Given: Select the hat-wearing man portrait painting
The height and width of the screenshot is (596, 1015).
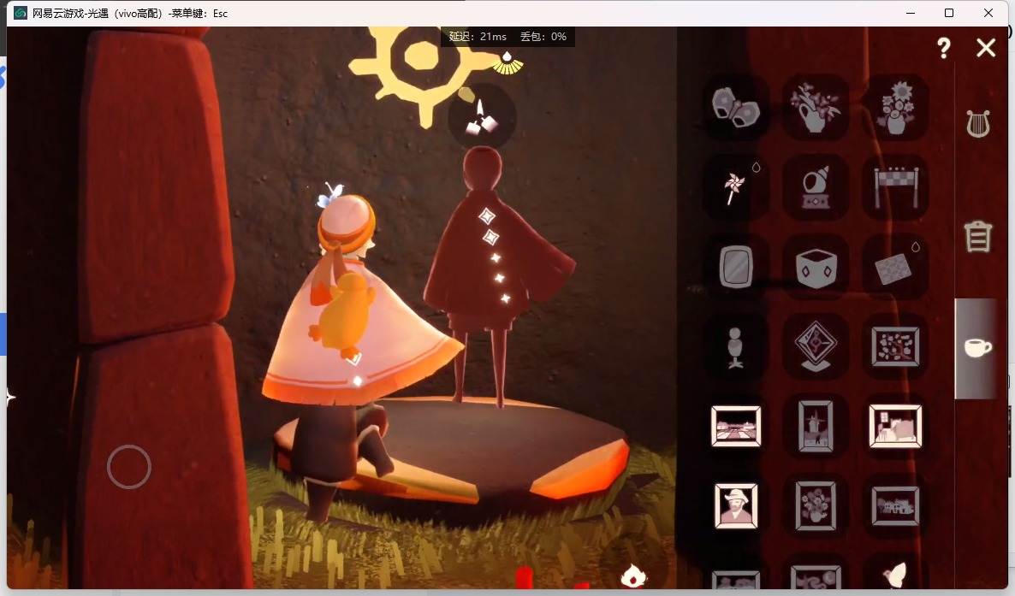Looking at the screenshot, I should [735, 506].
